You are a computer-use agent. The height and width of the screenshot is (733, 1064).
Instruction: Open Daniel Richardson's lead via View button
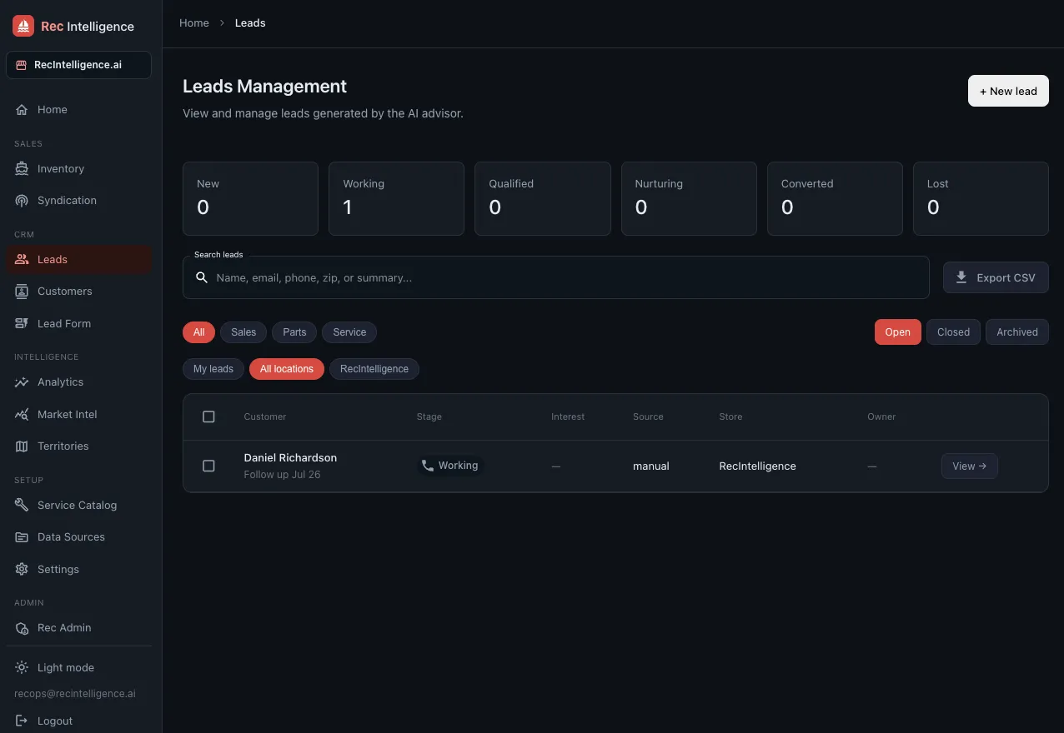click(x=970, y=466)
